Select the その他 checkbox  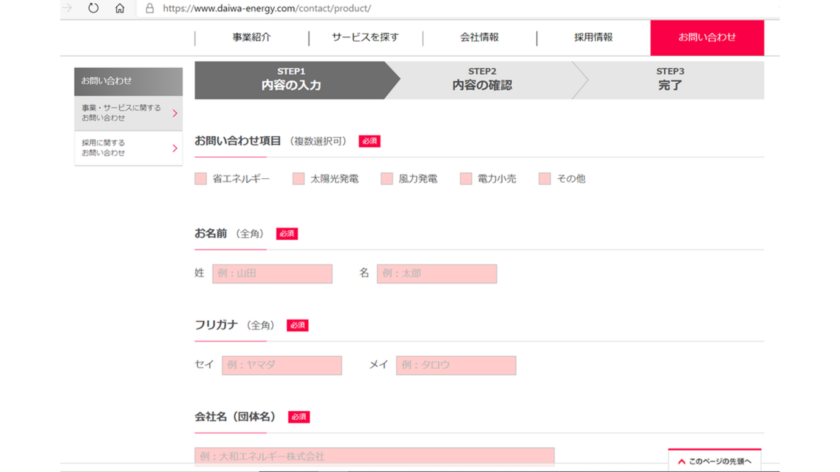pos(545,179)
